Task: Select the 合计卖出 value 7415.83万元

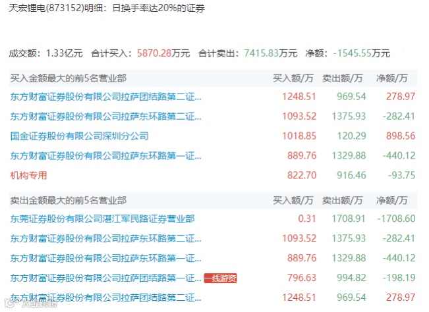Action: (x=271, y=53)
